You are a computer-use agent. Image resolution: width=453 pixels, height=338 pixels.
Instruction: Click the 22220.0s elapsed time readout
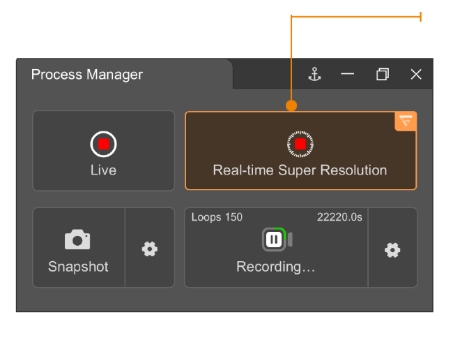coord(339,217)
